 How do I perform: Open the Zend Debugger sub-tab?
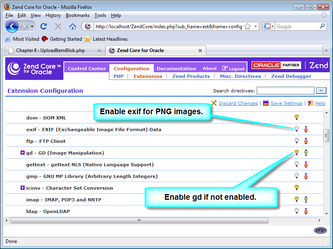click(x=291, y=76)
